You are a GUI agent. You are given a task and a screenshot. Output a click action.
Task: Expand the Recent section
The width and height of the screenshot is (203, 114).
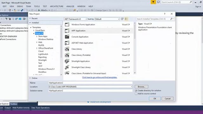[30, 18]
